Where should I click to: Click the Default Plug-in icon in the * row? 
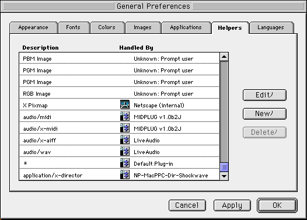pos(125,163)
